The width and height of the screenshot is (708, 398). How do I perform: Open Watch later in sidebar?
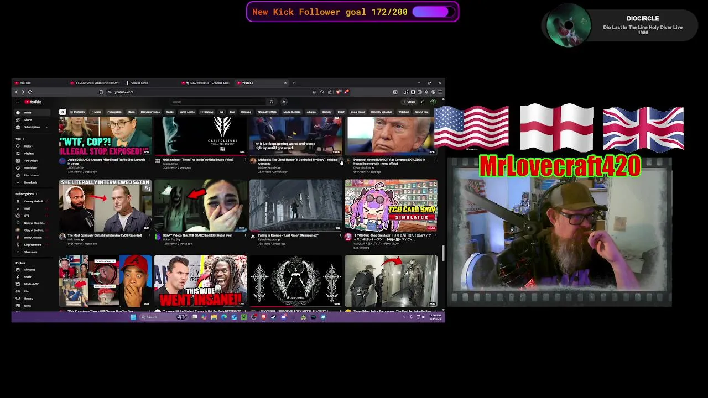[x=32, y=168]
